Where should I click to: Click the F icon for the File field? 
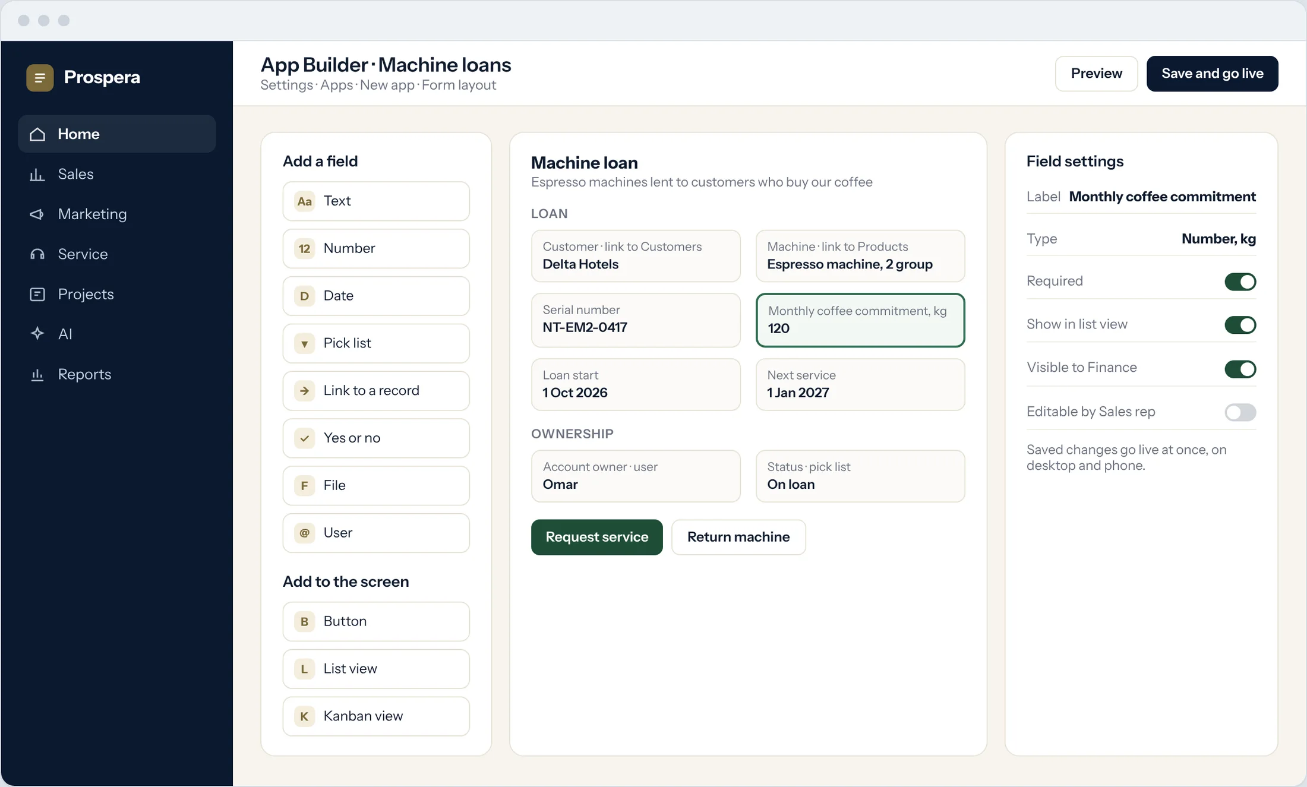click(305, 486)
